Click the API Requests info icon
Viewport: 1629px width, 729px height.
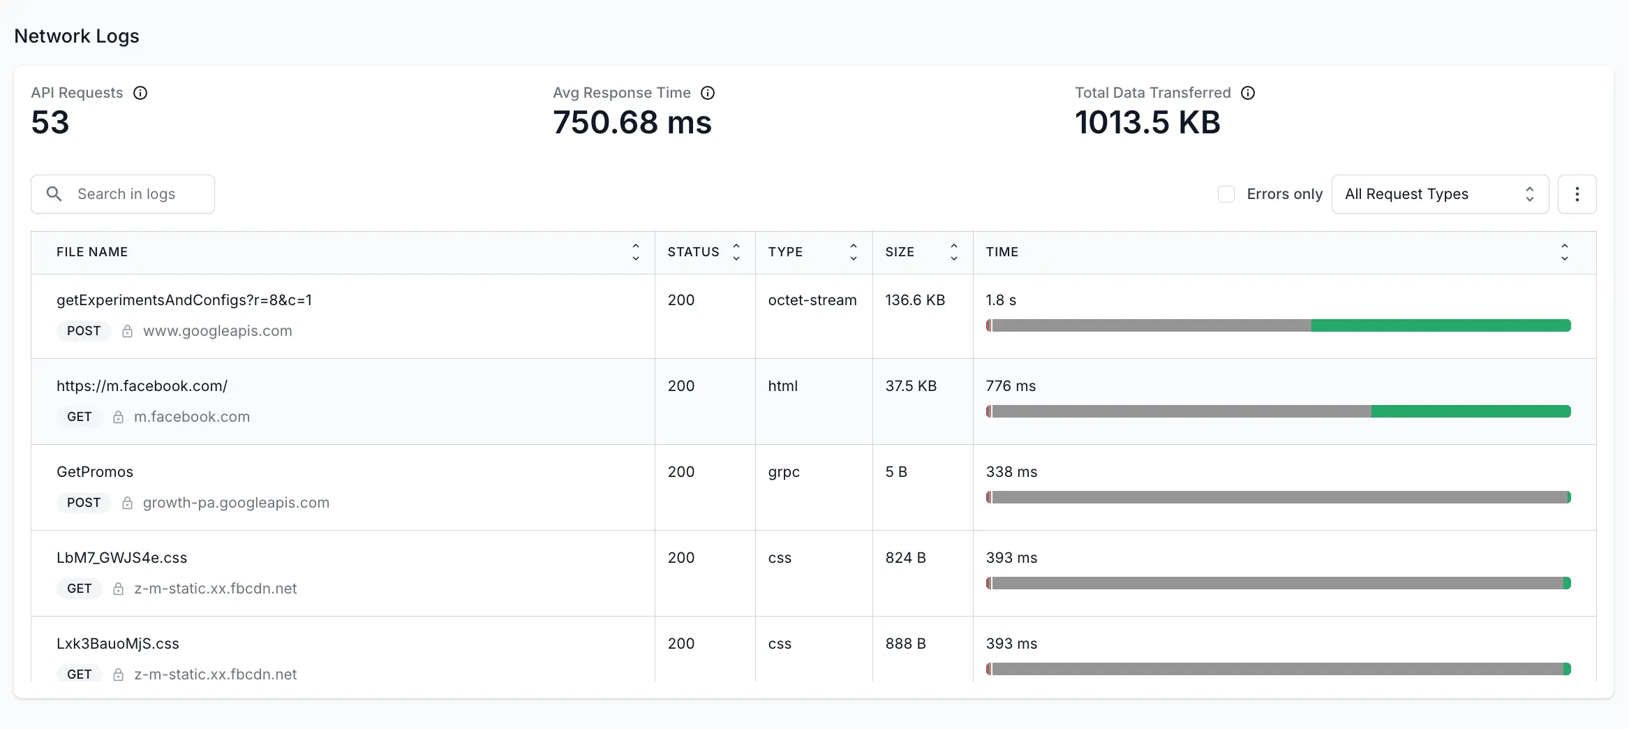coord(140,93)
